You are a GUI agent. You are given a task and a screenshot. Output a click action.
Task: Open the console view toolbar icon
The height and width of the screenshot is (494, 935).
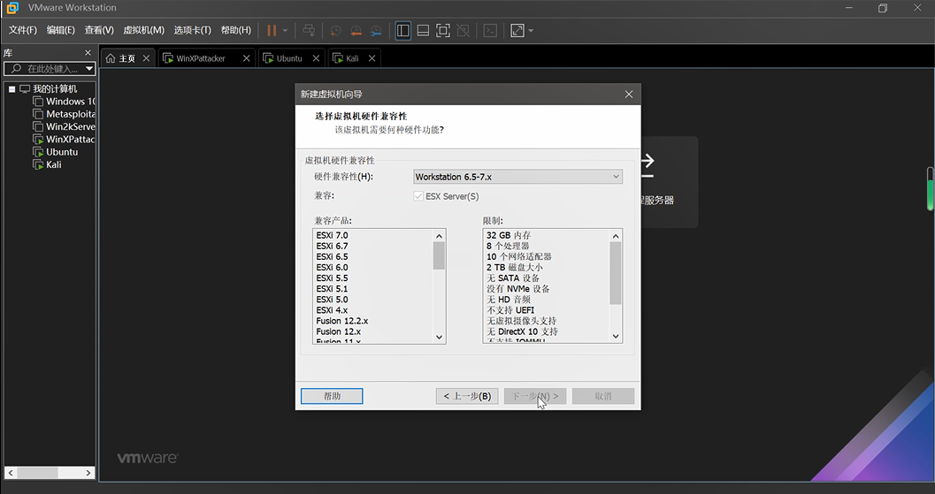490,30
